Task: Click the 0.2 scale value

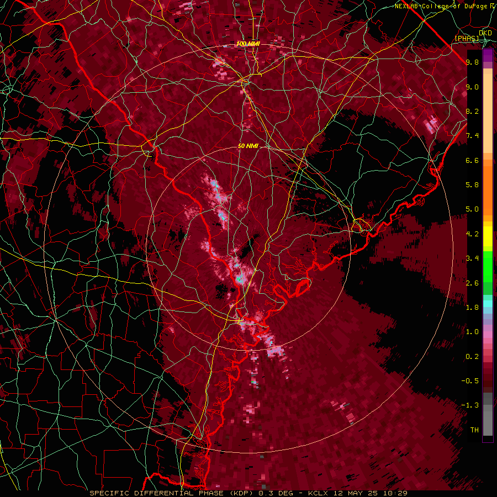Action: [x=472, y=357]
